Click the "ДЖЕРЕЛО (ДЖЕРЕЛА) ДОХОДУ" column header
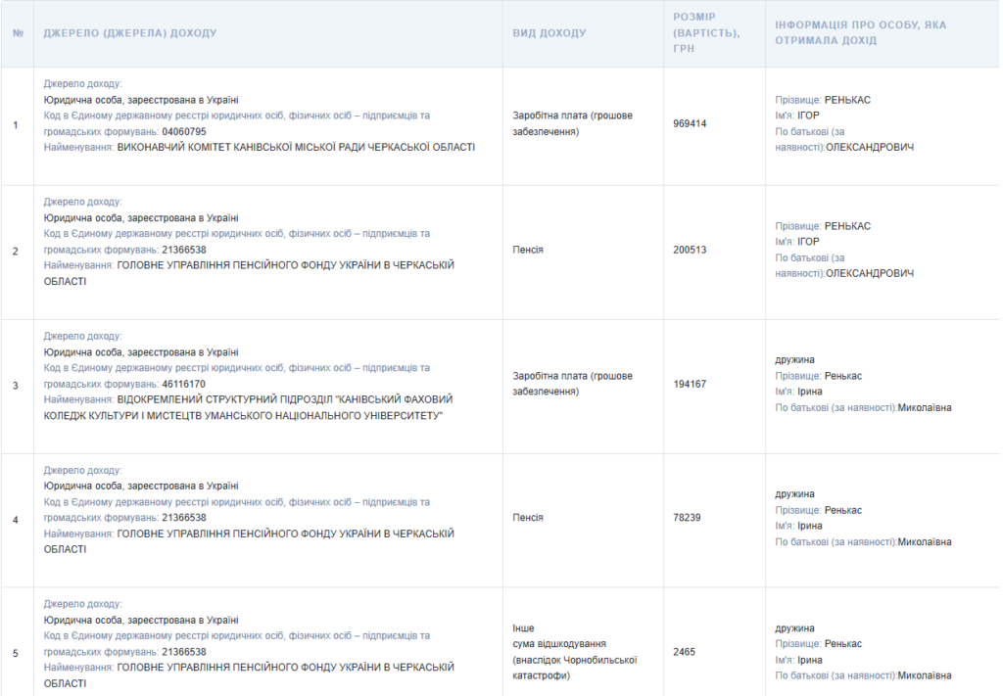Image resolution: width=1003 pixels, height=696 pixels. coord(130,33)
